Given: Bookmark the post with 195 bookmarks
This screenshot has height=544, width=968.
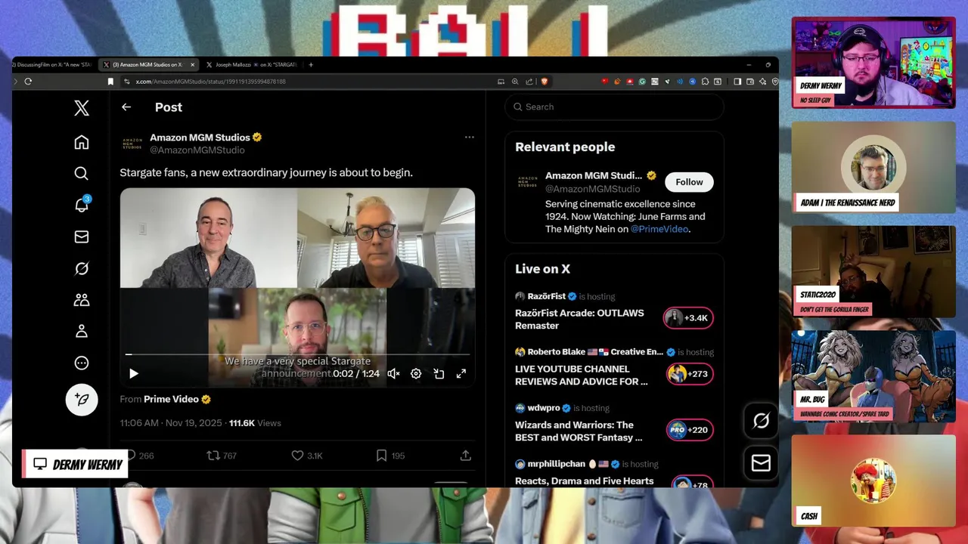Looking at the screenshot, I should (390, 456).
